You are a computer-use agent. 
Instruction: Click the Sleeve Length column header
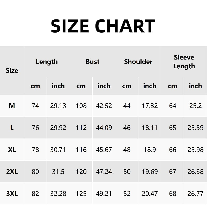(184, 62)
